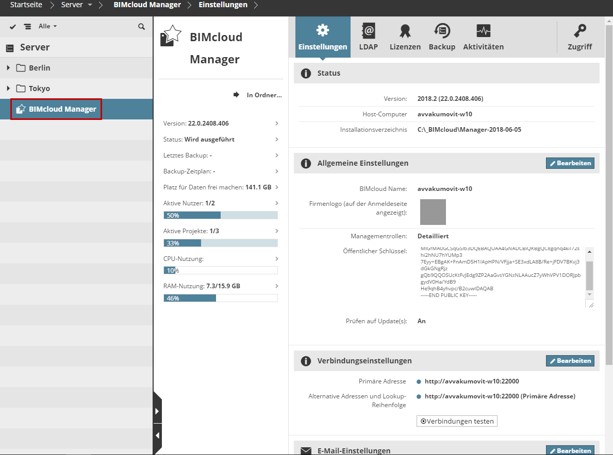This screenshot has height=455, width=613.
Task: Edit Allgemeine Einstellungen via Bearbeiten
Action: pyautogui.click(x=570, y=163)
